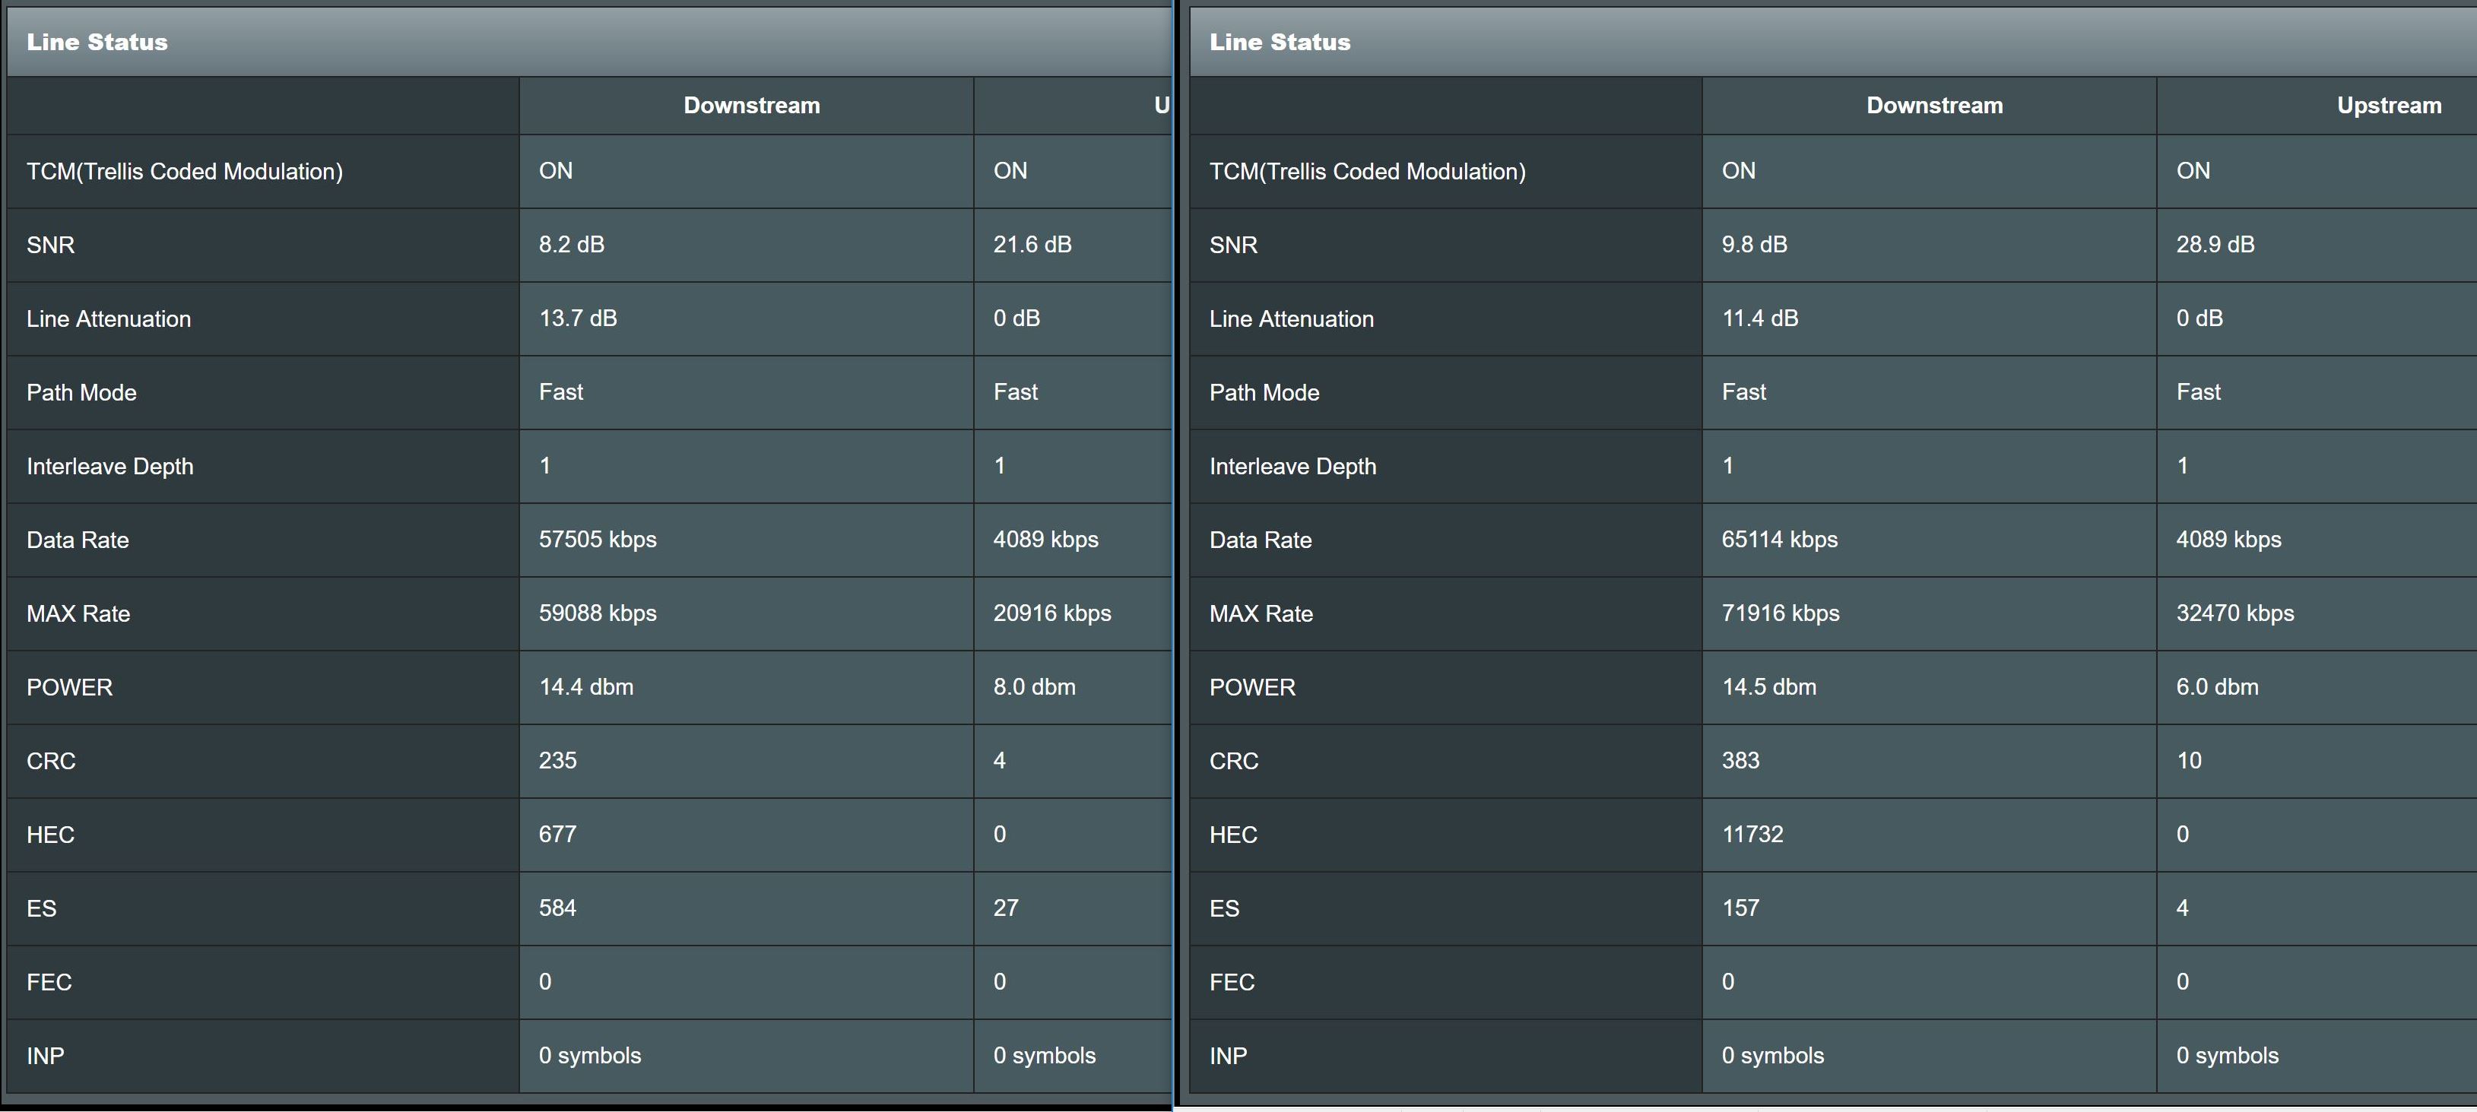Image resolution: width=2477 pixels, height=1112 pixels.
Task: Click POWER label in right table
Action: (x=1252, y=687)
